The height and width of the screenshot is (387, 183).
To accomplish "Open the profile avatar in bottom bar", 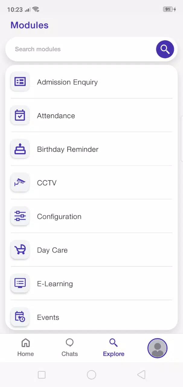I will 157,348.
